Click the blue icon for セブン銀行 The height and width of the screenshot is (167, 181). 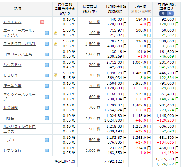point(47,151)
